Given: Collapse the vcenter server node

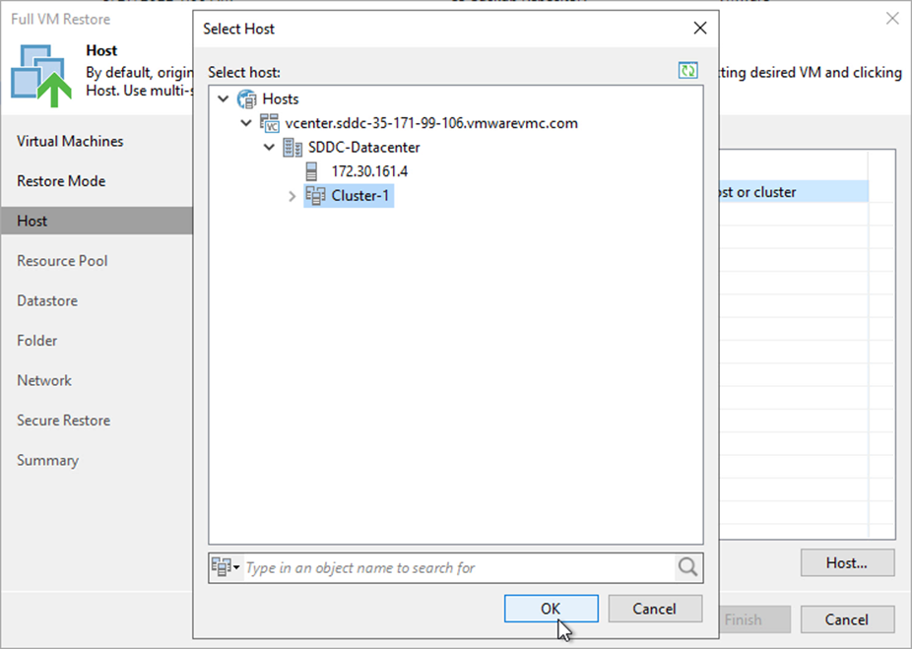Looking at the screenshot, I should tap(246, 123).
